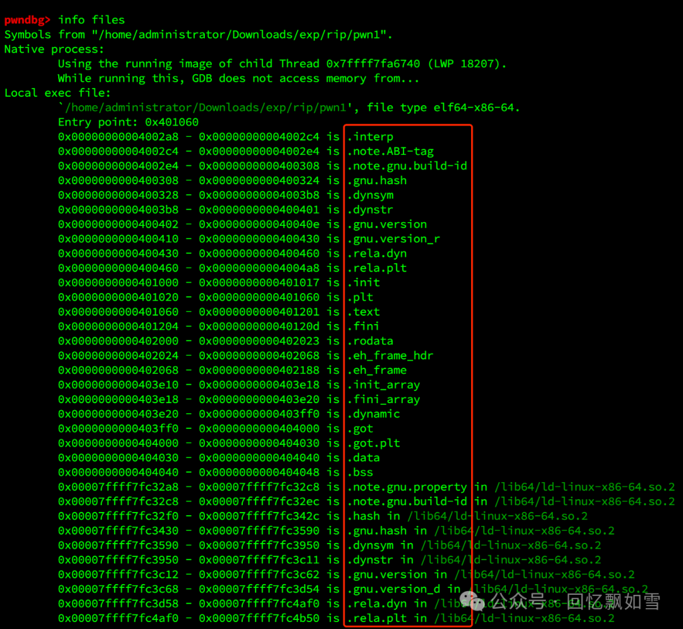Click the .plt section at 0x401020
Viewport: 683px width, 629px height.
pyautogui.click(x=360, y=297)
